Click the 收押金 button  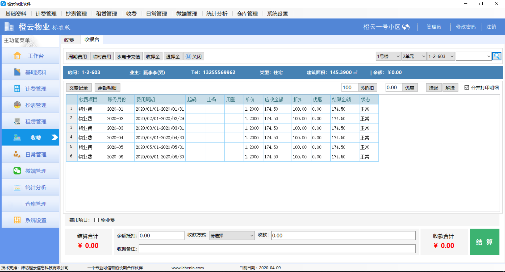153,56
